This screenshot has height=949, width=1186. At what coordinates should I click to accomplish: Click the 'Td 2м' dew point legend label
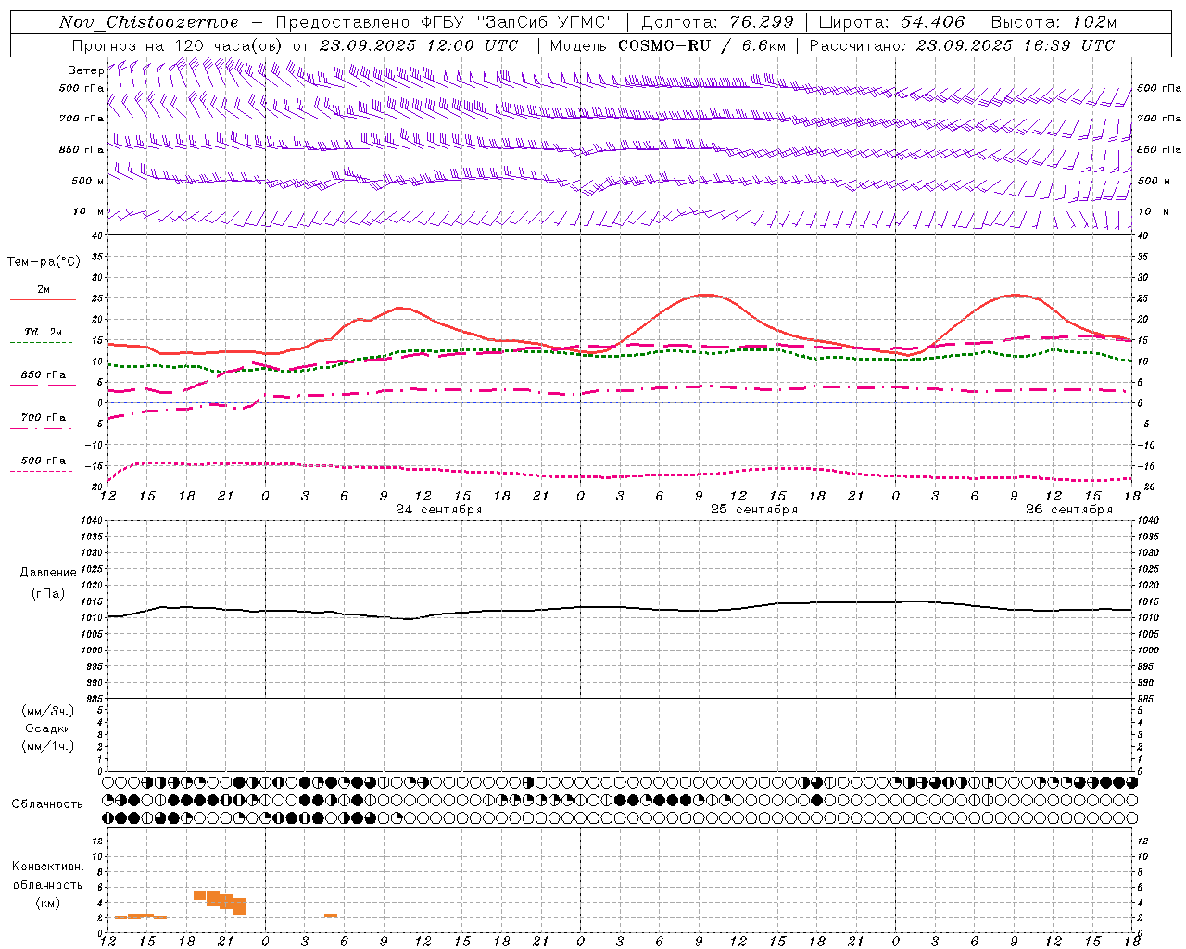click(x=43, y=332)
